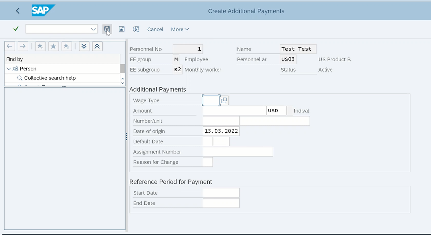Collapse the Person tree node
The image size is (431, 235).
[8, 68]
